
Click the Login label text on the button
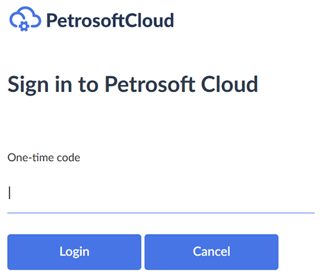(74, 252)
